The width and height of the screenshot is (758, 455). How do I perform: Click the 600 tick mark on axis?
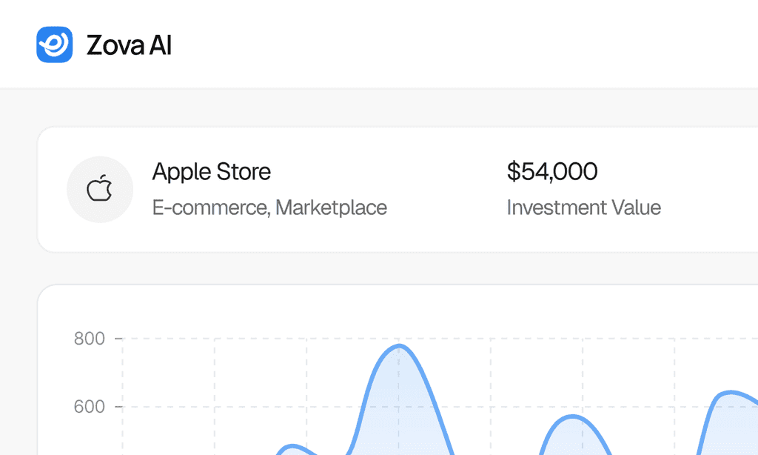[118, 407]
